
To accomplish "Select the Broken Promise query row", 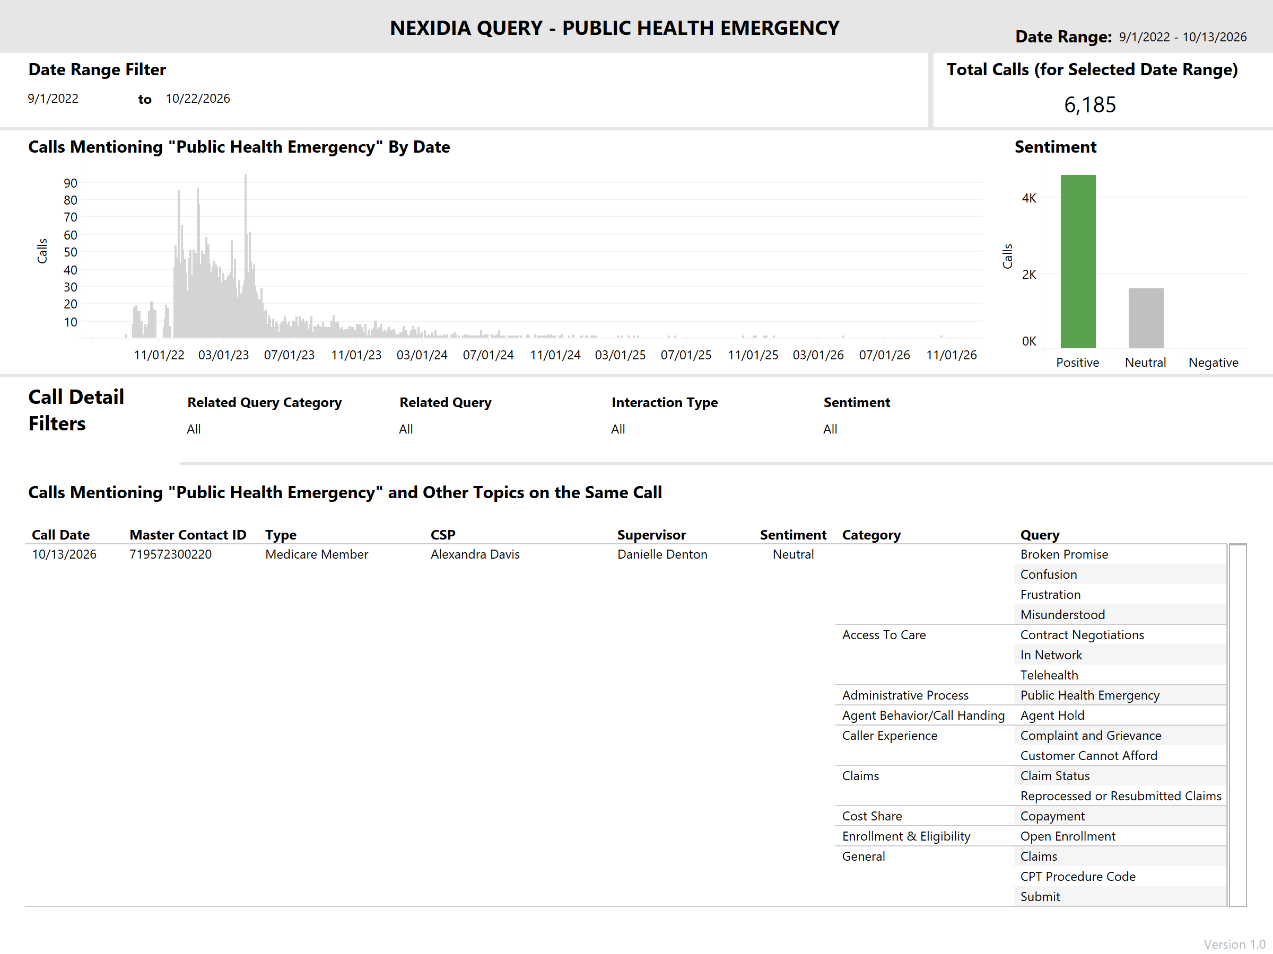I will point(1120,554).
